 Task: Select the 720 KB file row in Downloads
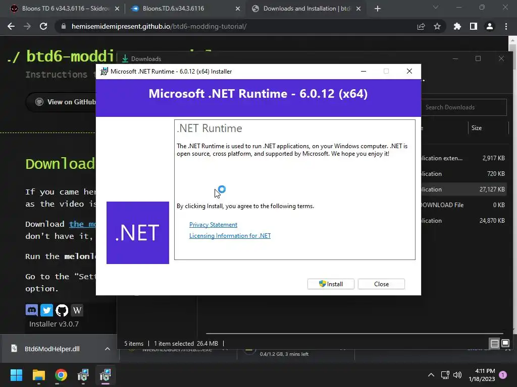coord(464,174)
